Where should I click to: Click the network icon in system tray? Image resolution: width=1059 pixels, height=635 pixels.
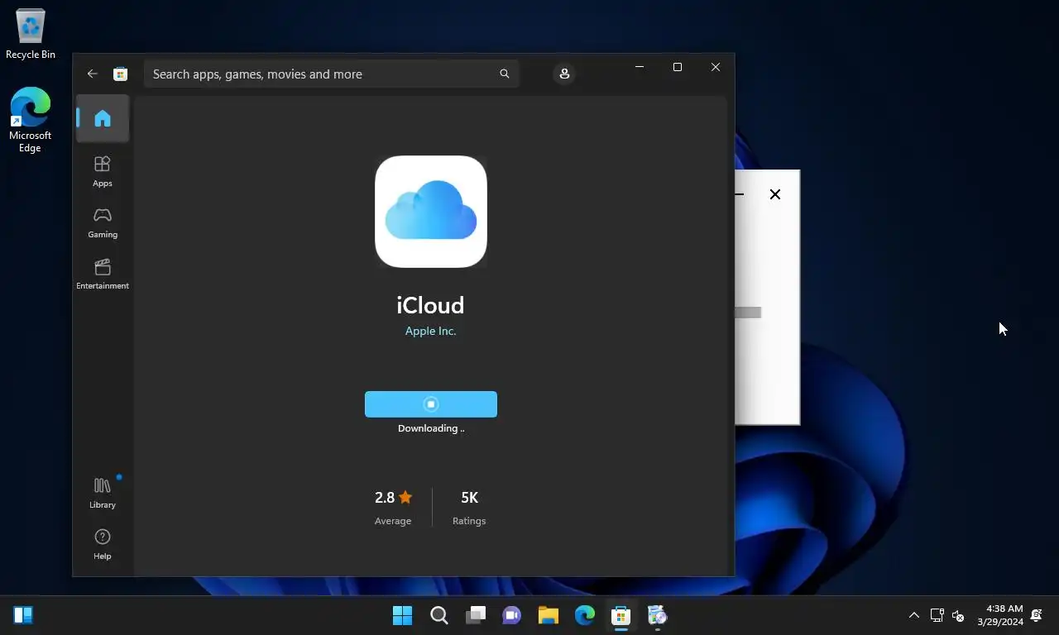(937, 615)
